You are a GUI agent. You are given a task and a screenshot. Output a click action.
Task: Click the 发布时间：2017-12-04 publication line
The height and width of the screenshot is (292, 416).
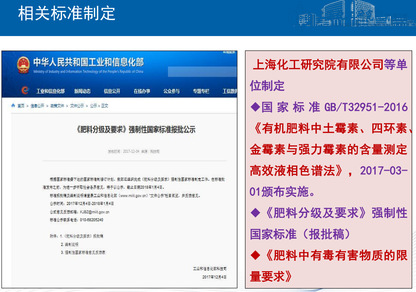(134, 152)
